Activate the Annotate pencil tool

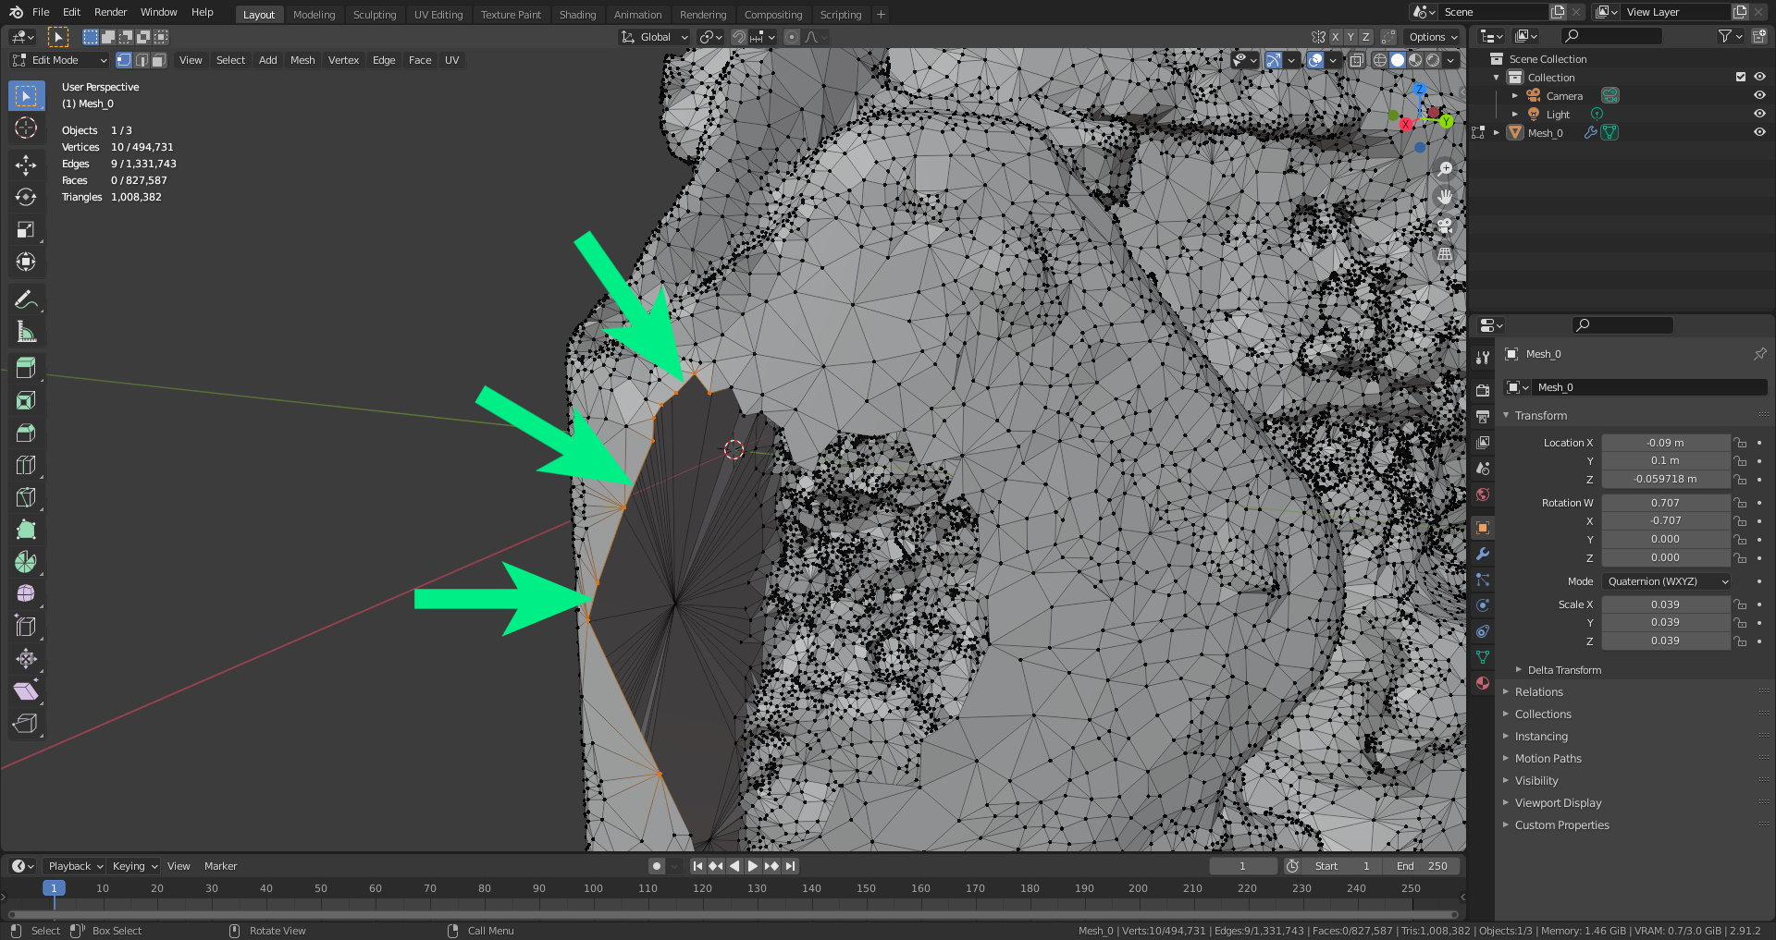[x=26, y=299]
